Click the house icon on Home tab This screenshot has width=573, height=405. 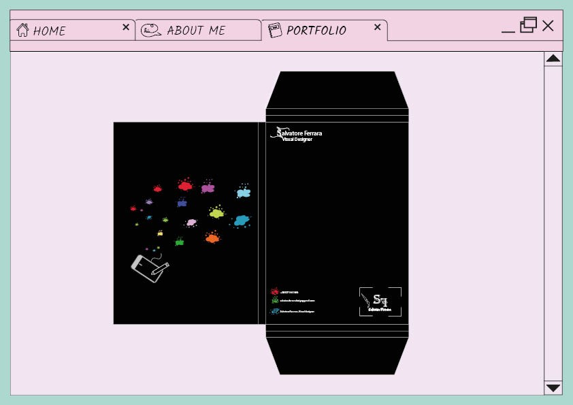tap(23, 30)
